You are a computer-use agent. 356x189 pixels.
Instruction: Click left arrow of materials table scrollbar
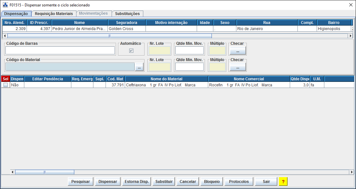[13, 172]
